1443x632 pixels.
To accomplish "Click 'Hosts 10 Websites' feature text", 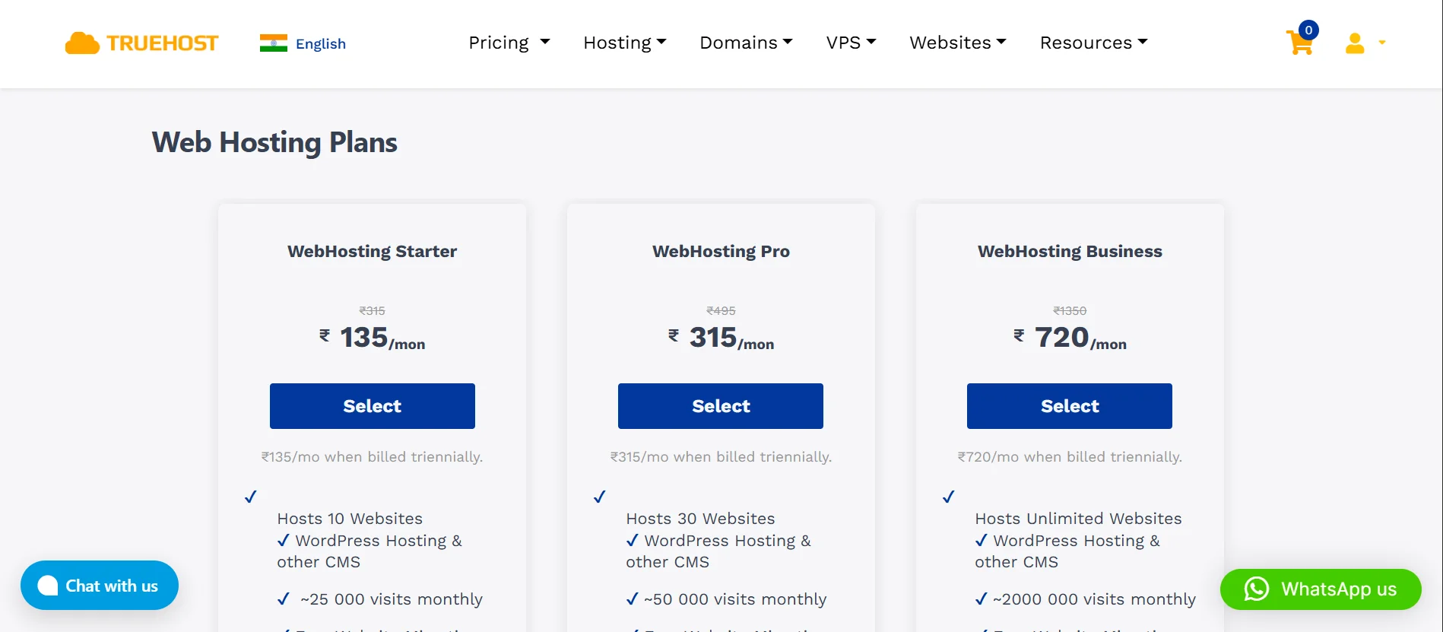I will [350, 519].
